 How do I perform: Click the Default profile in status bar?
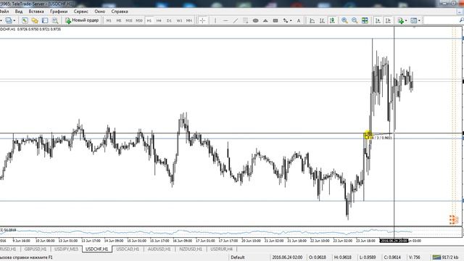tap(238, 257)
